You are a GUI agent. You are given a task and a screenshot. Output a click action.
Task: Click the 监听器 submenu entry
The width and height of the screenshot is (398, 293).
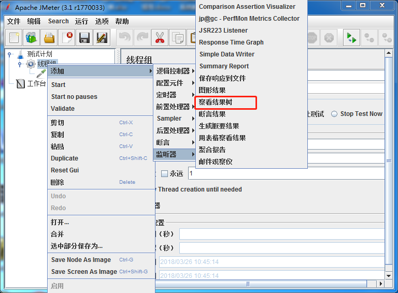[175, 154]
